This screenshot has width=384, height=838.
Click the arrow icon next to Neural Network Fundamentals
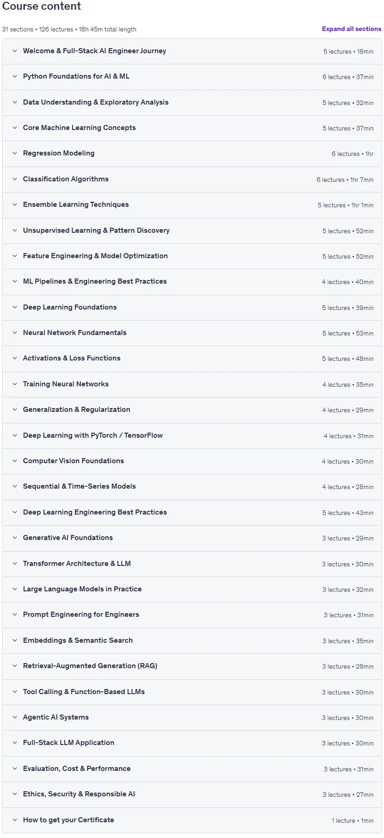click(x=15, y=333)
